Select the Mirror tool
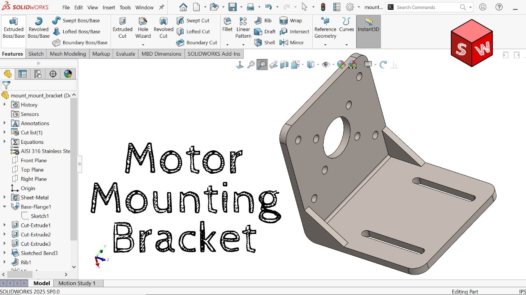This screenshot has width=526, height=295. point(291,43)
